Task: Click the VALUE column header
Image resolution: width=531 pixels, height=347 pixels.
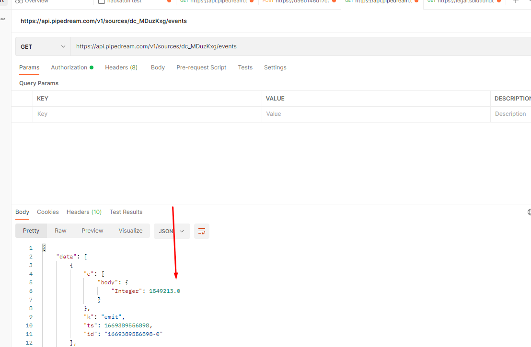Action: tap(275, 99)
